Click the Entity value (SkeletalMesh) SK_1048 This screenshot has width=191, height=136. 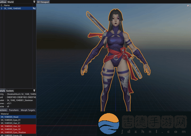pos(21,94)
